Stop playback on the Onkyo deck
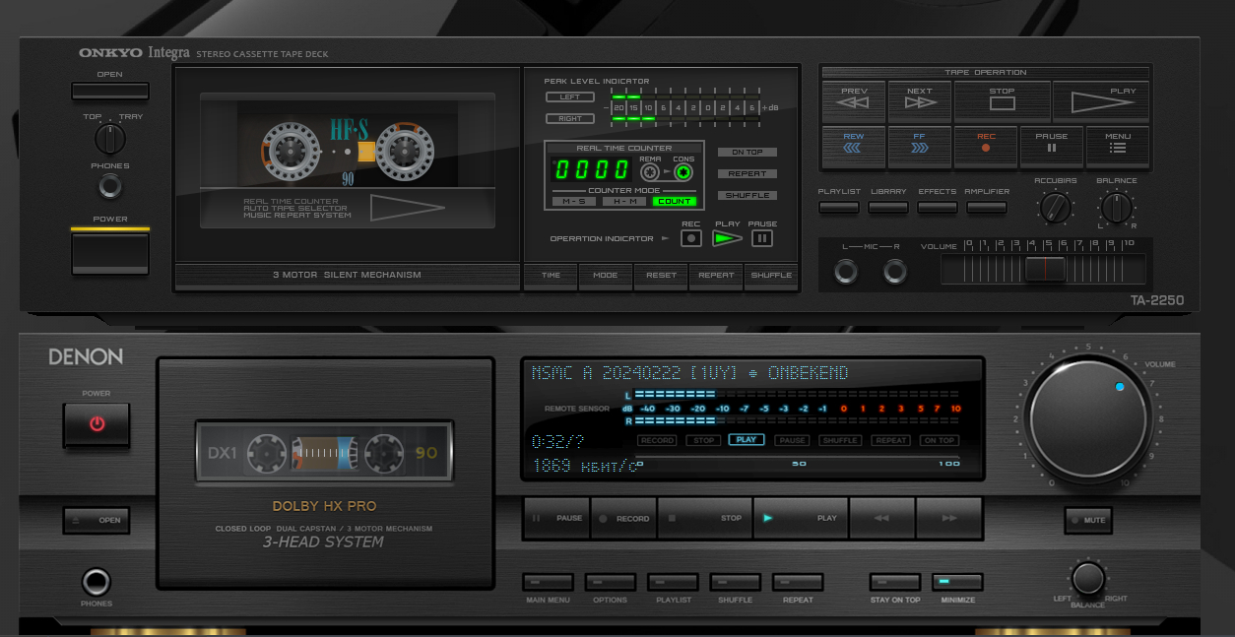 click(x=1002, y=101)
